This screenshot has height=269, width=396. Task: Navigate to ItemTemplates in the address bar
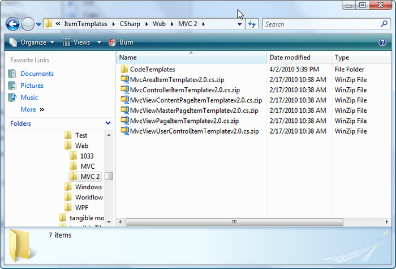[x=85, y=24]
